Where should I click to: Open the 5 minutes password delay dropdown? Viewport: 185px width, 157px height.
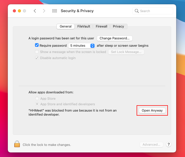click(81, 46)
